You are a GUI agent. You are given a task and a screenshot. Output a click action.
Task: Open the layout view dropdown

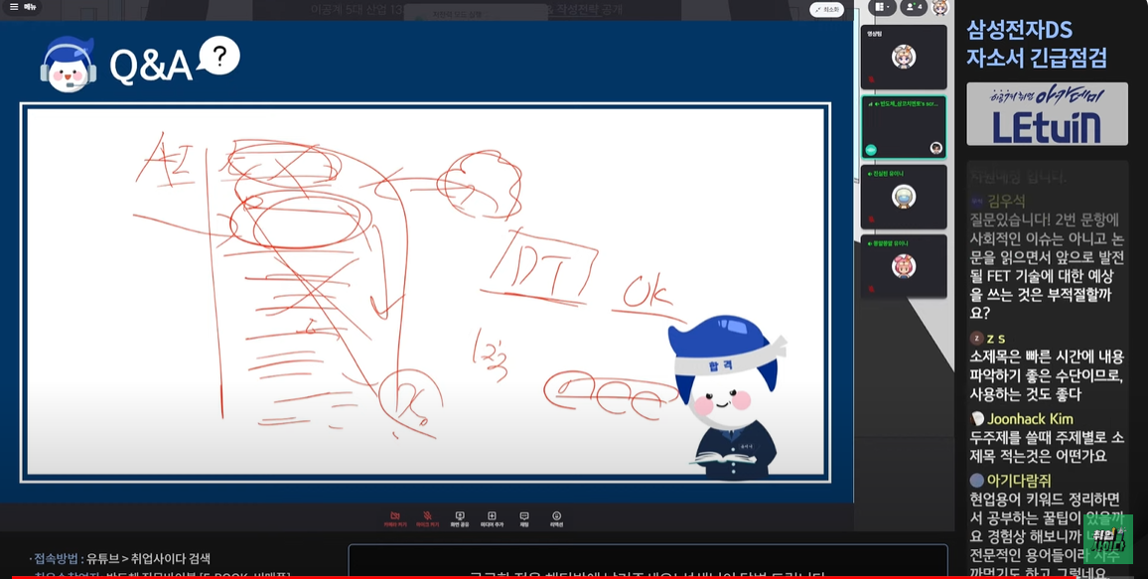tap(881, 7)
